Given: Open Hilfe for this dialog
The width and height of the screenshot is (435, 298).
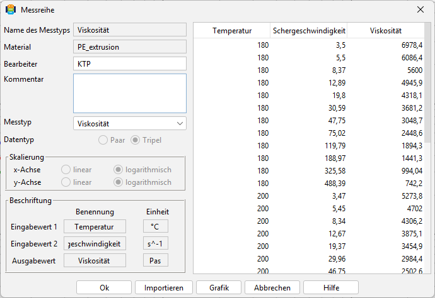Looking at the screenshot, I should [331, 288].
